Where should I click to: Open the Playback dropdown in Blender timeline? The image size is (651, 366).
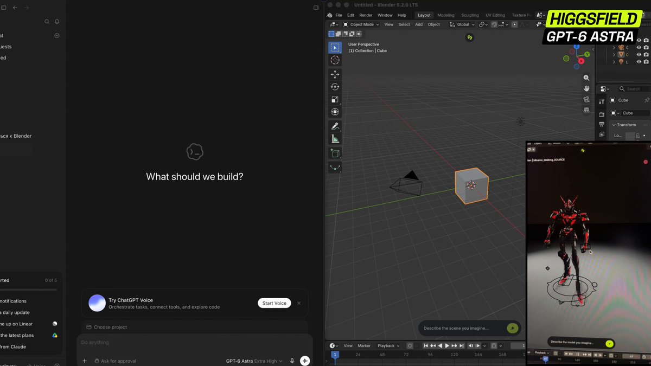coord(388,346)
